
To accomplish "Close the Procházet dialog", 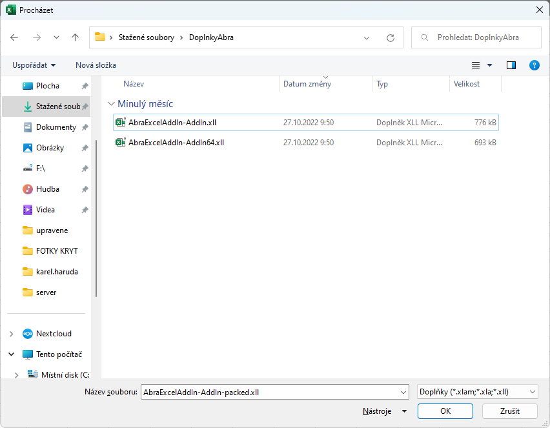I will point(540,10).
